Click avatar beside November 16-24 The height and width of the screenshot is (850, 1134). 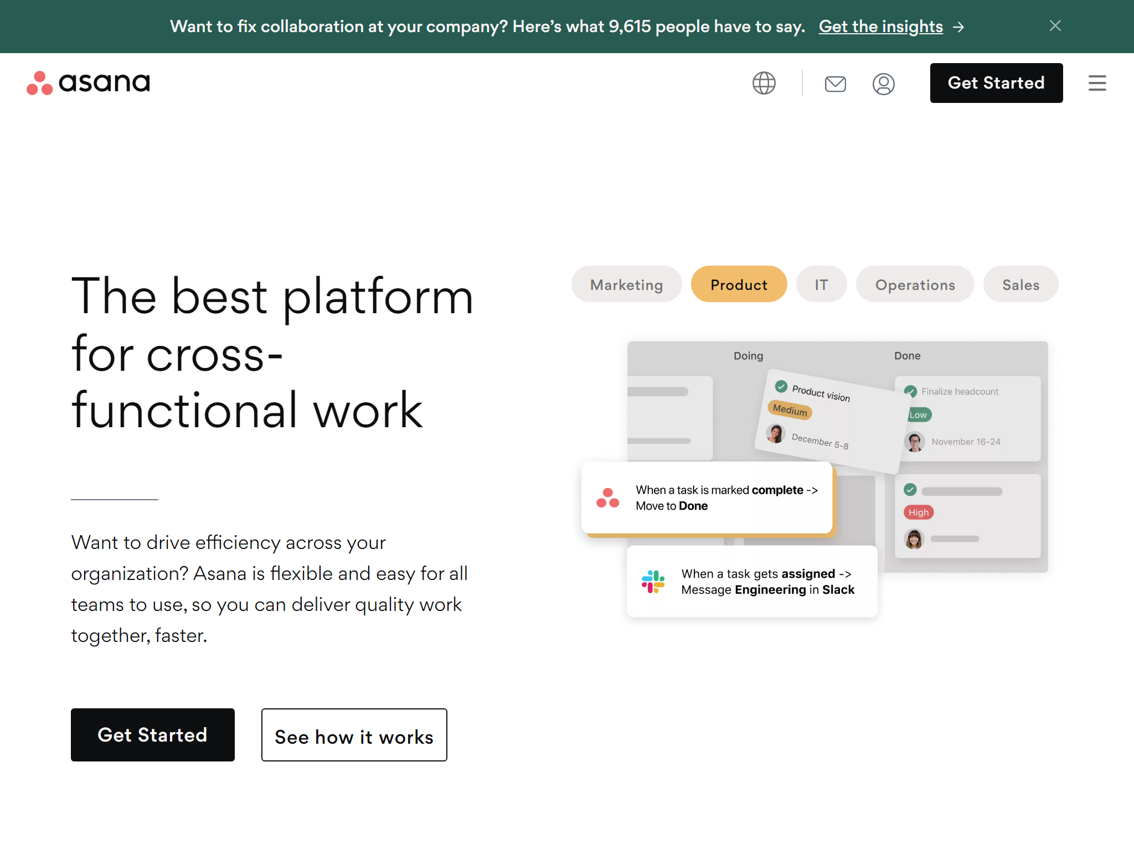pyautogui.click(x=915, y=442)
